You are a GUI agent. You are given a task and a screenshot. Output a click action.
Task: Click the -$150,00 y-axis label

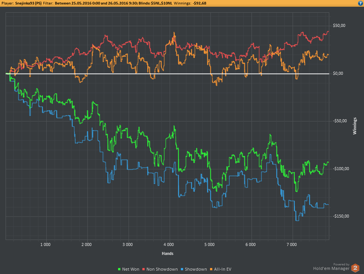pos(341,216)
